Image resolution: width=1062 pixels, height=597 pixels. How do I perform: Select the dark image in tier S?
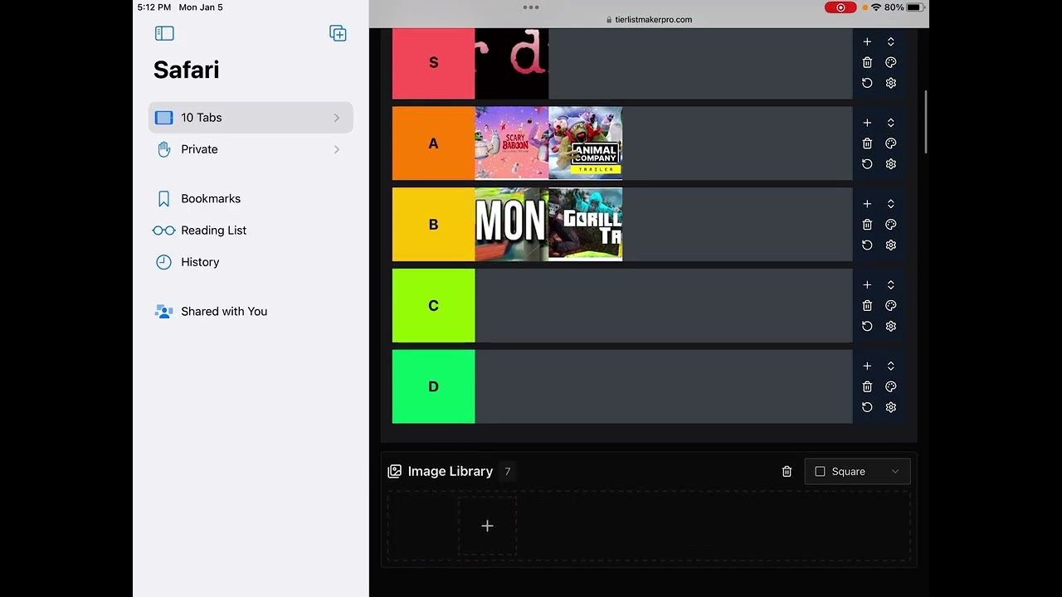pos(512,64)
